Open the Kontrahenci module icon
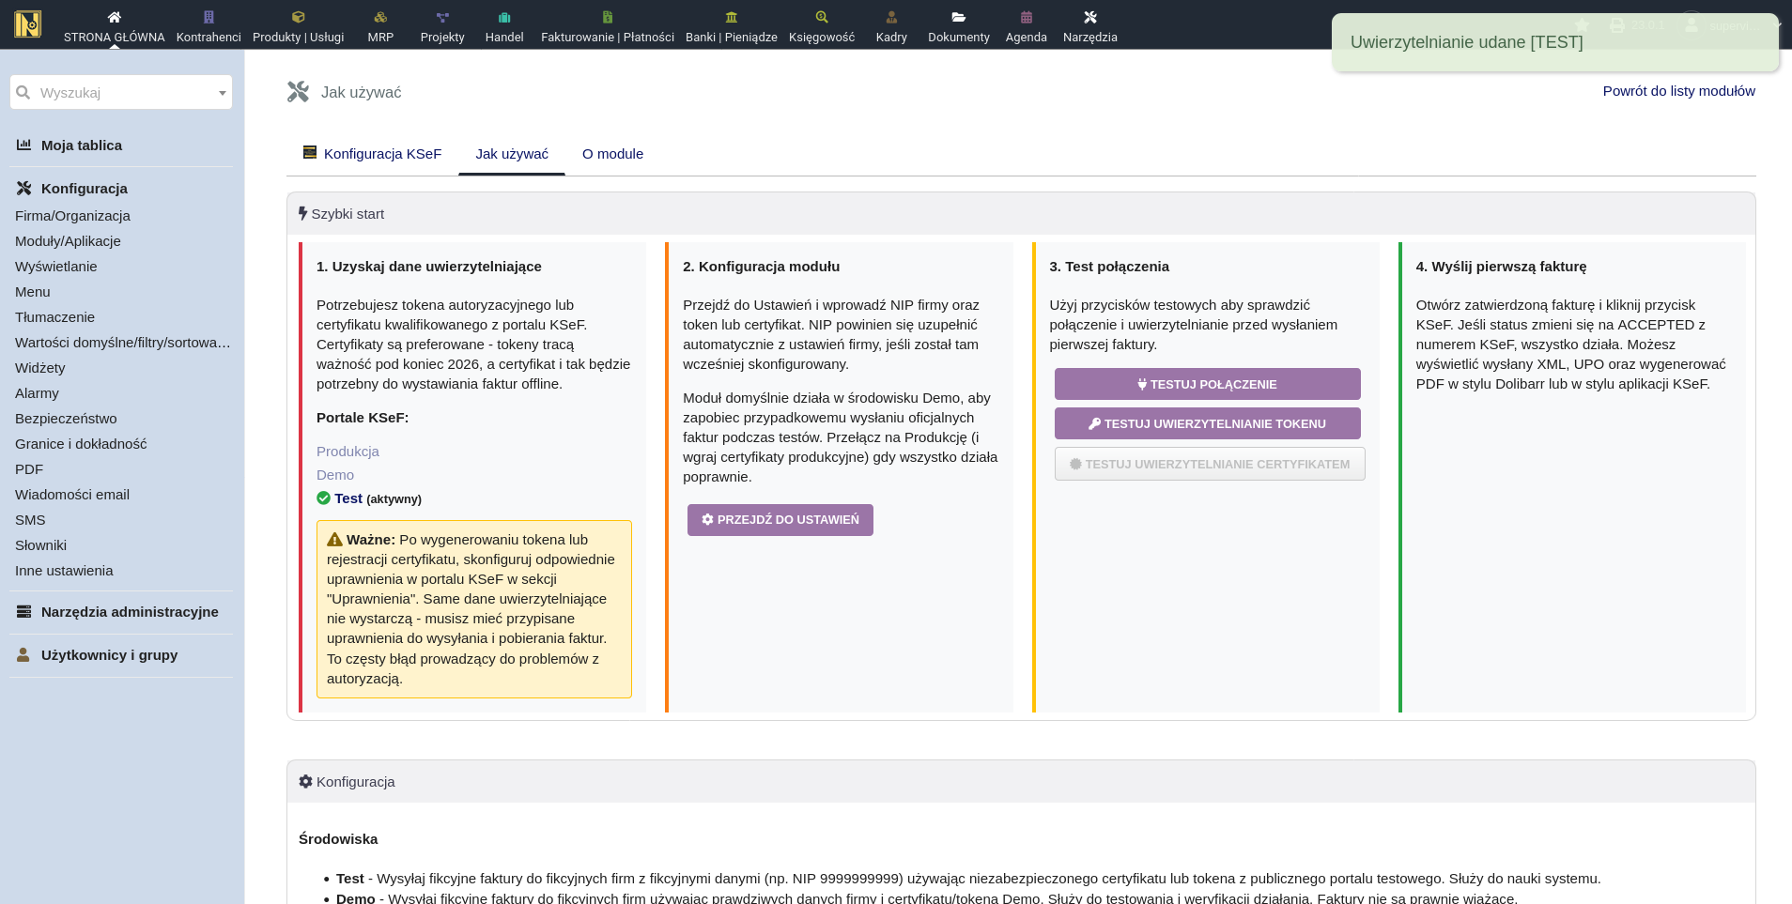 click(209, 18)
